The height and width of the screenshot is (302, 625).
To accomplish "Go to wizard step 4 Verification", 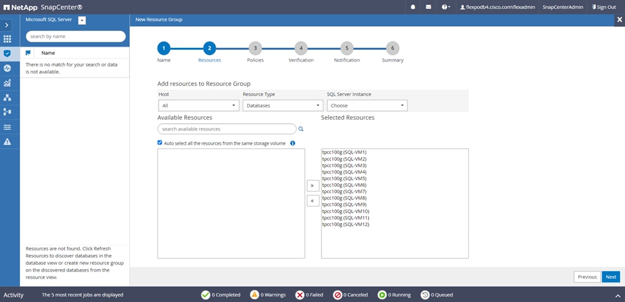I will [301, 48].
